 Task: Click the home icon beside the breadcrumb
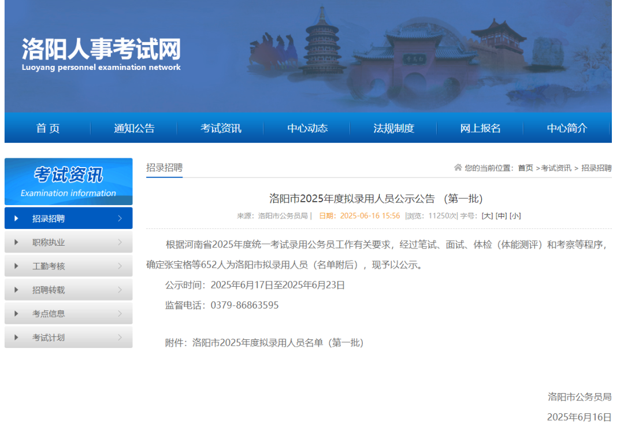pos(458,168)
